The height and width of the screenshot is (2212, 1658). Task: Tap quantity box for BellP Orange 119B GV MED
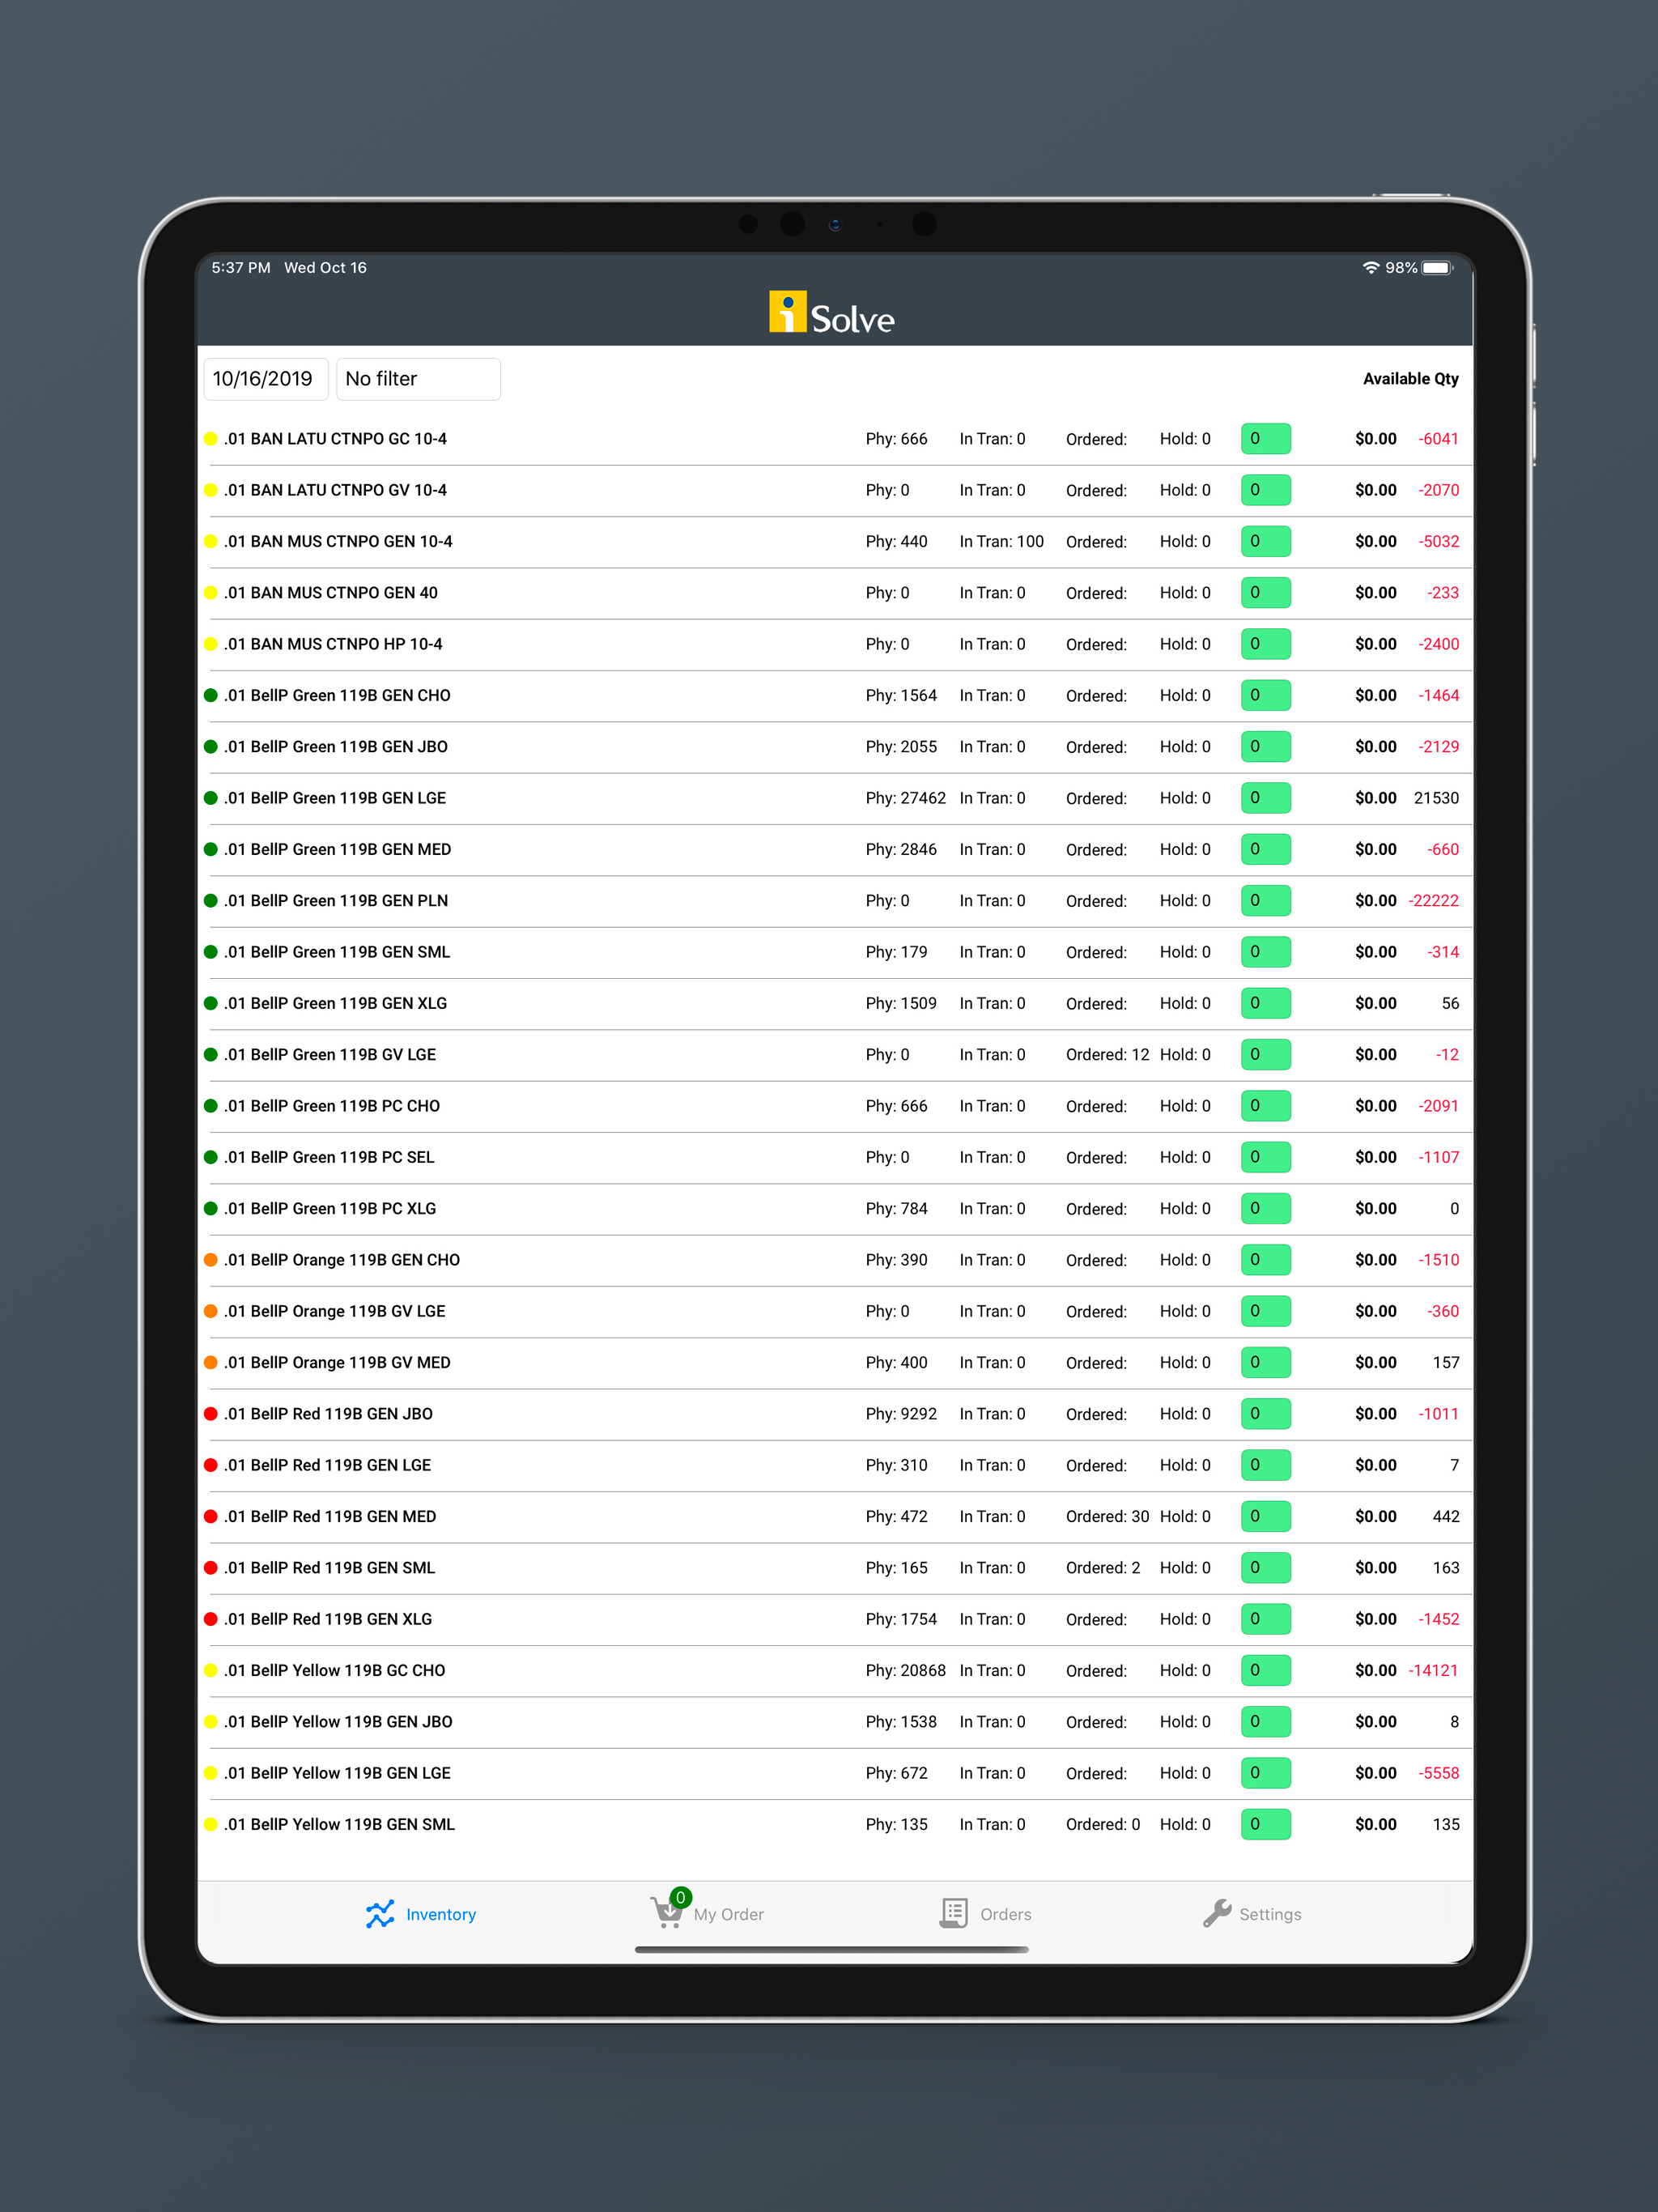click(1265, 1362)
